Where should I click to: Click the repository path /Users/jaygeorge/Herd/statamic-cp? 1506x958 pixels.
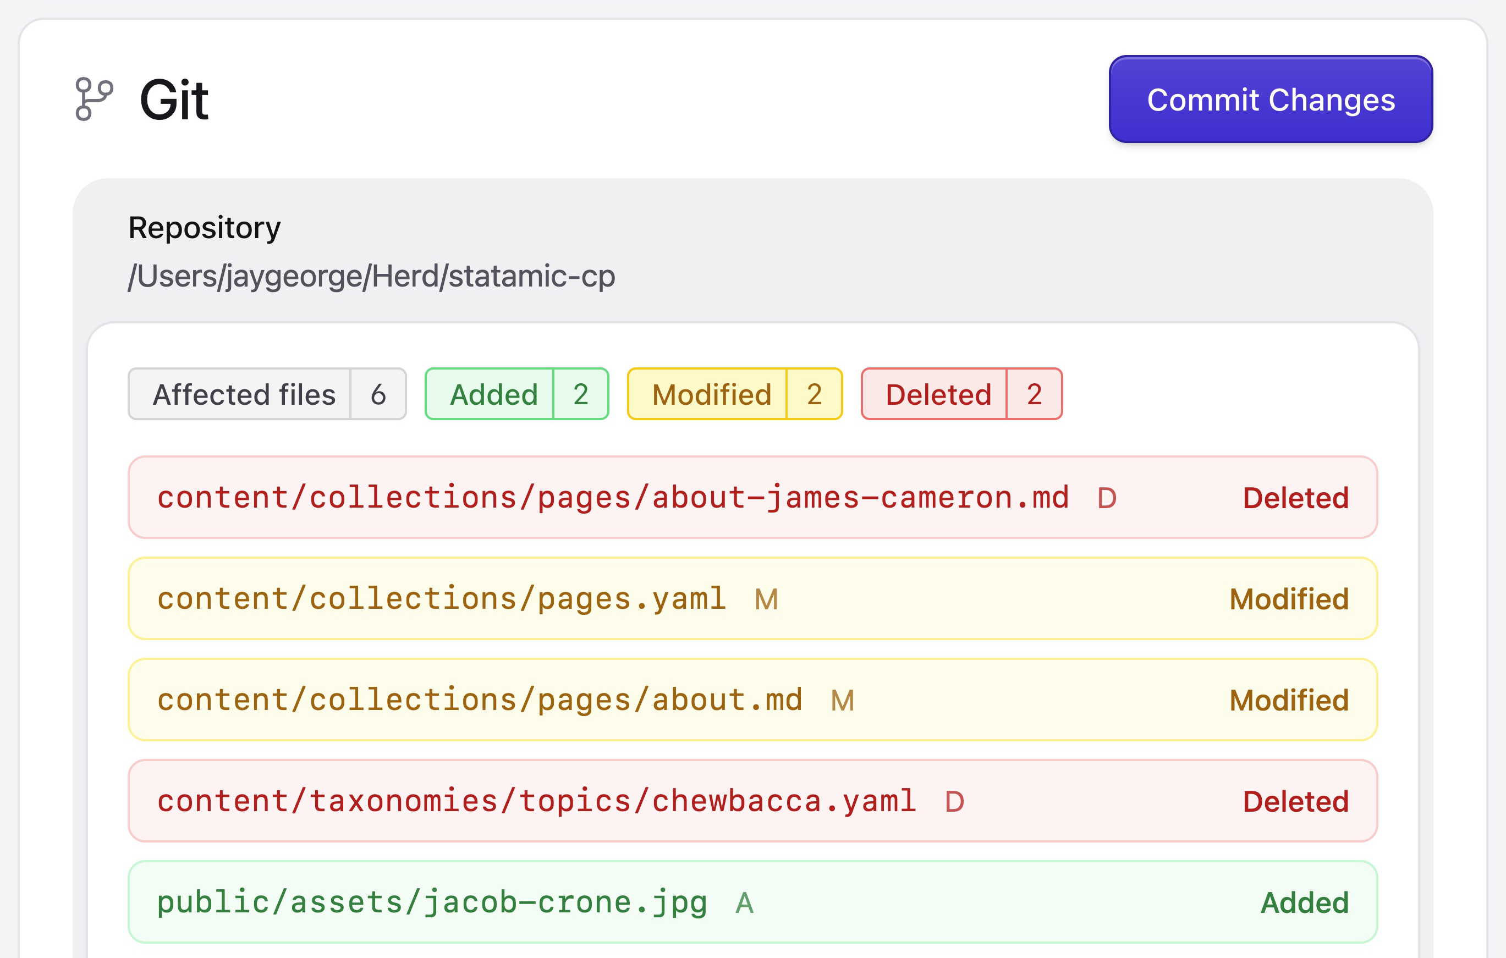[x=373, y=277]
